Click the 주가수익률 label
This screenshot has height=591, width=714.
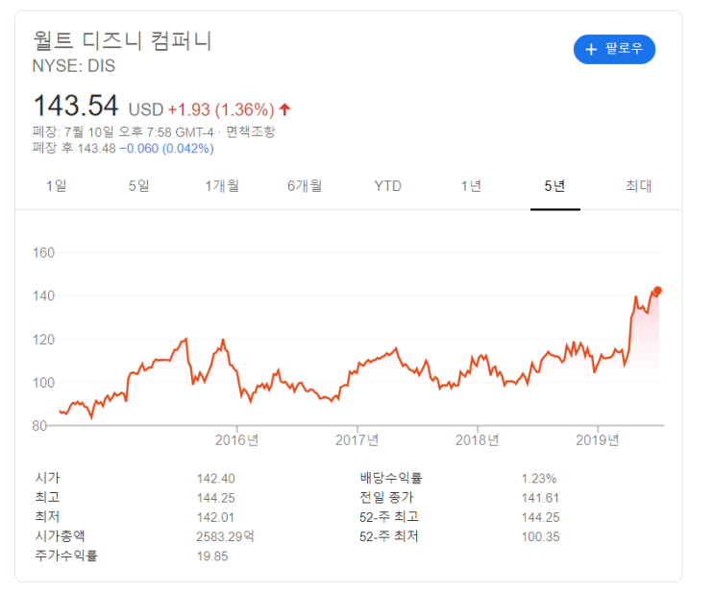pyautogui.click(x=66, y=556)
